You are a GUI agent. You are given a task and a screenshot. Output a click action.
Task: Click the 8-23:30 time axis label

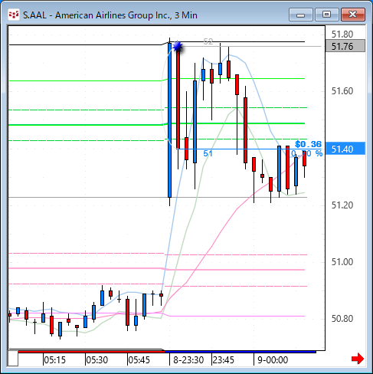(188, 360)
